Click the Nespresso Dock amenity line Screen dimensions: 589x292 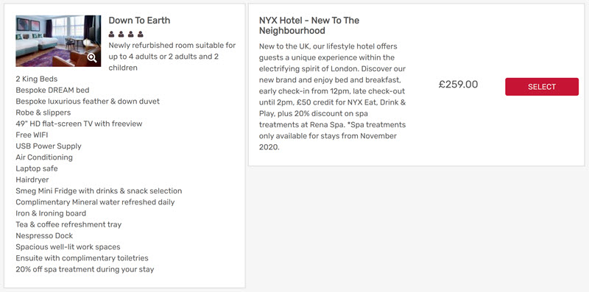pyautogui.click(x=44, y=235)
